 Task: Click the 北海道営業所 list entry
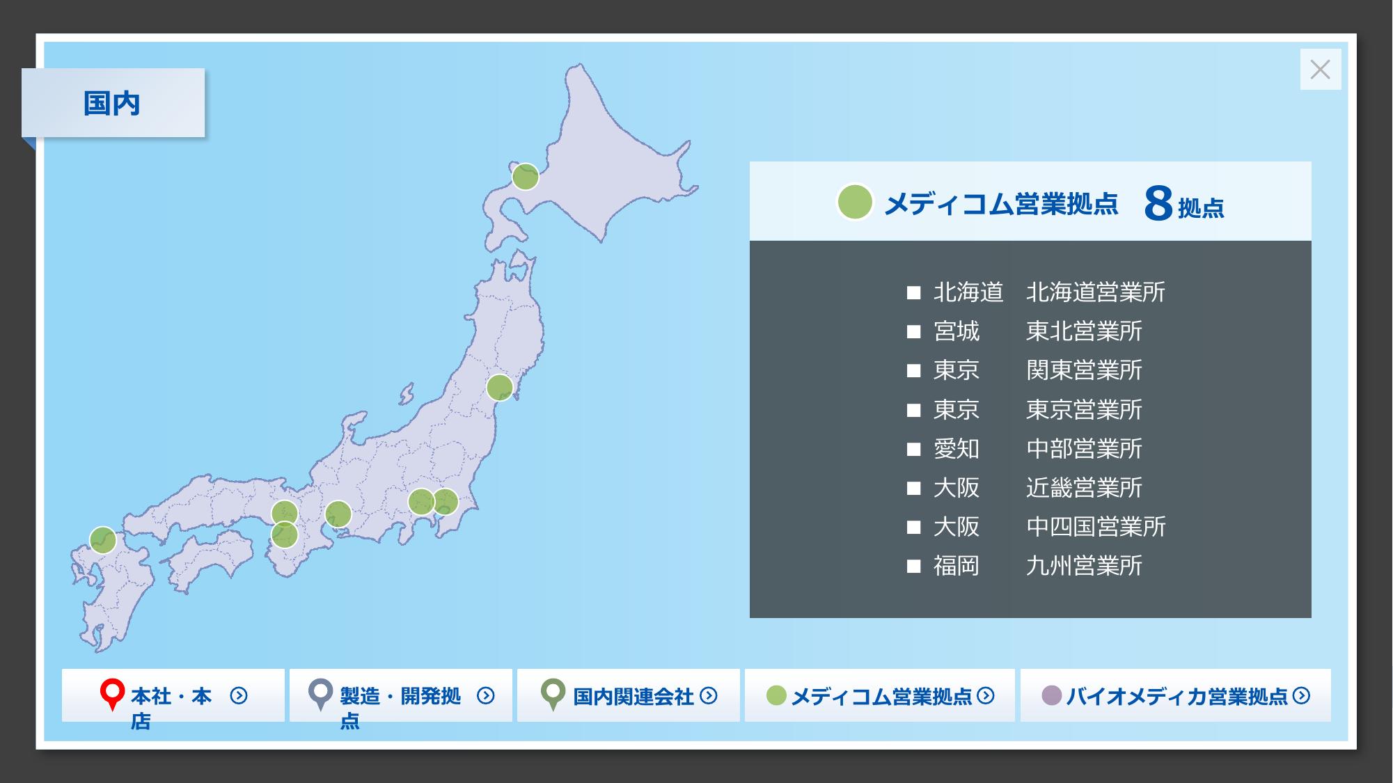point(1095,292)
